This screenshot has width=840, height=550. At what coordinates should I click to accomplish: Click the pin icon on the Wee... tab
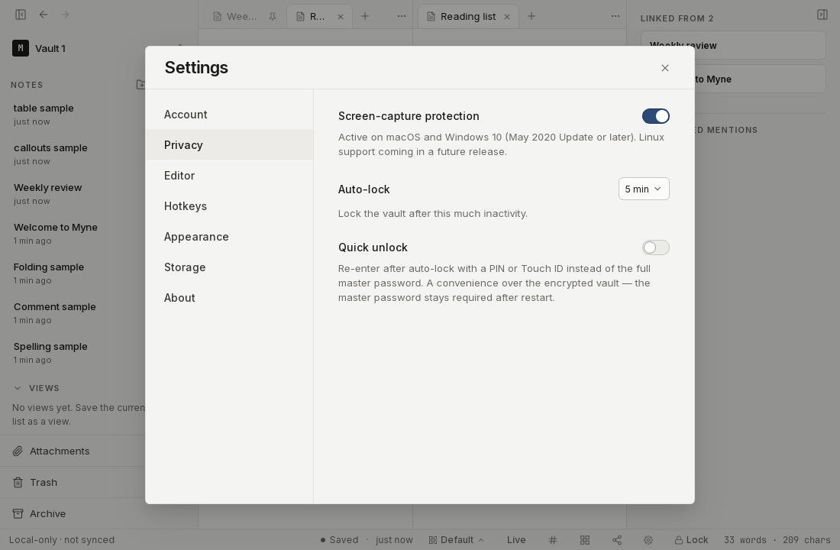273,17
